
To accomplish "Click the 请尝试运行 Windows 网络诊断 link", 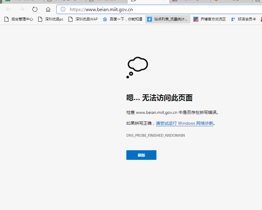I will pos(184,123).
